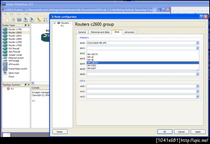This screenshot has width=210, height=144.
Task: Select the Router c1700 node icon
Action: pyautogui.click(x=5, y=29)
